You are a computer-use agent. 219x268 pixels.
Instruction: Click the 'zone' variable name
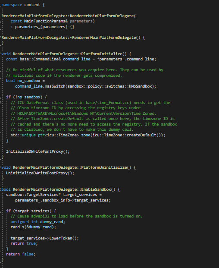86,135
